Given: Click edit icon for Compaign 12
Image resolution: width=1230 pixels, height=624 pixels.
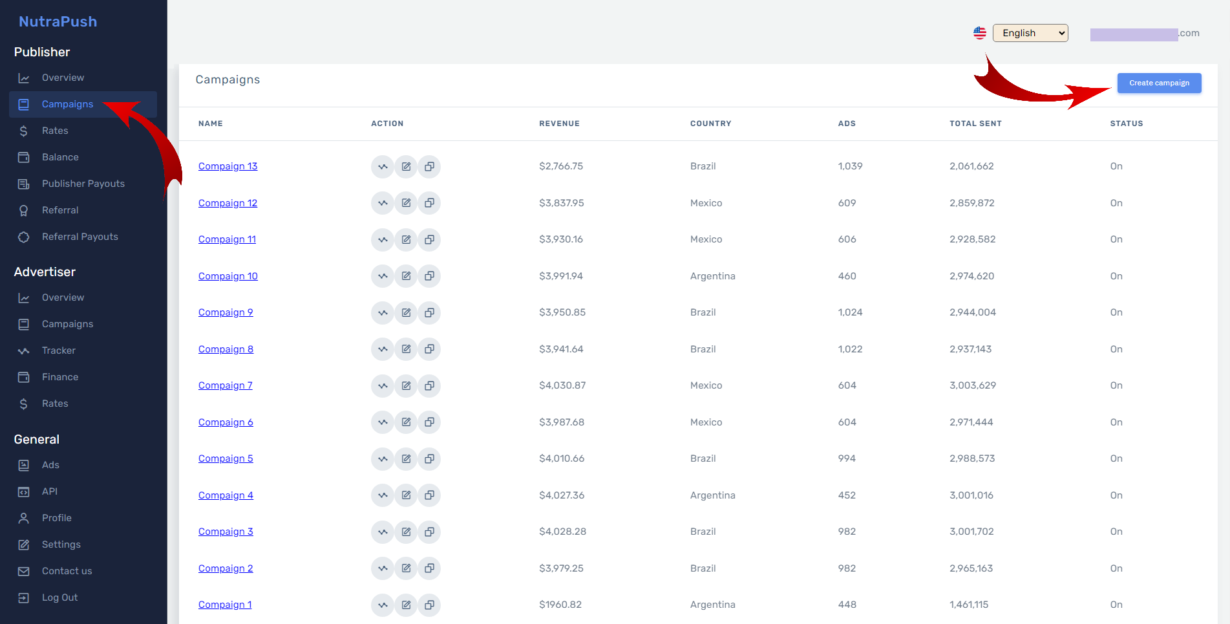Looking at the screenshot, I should point(406,203).
